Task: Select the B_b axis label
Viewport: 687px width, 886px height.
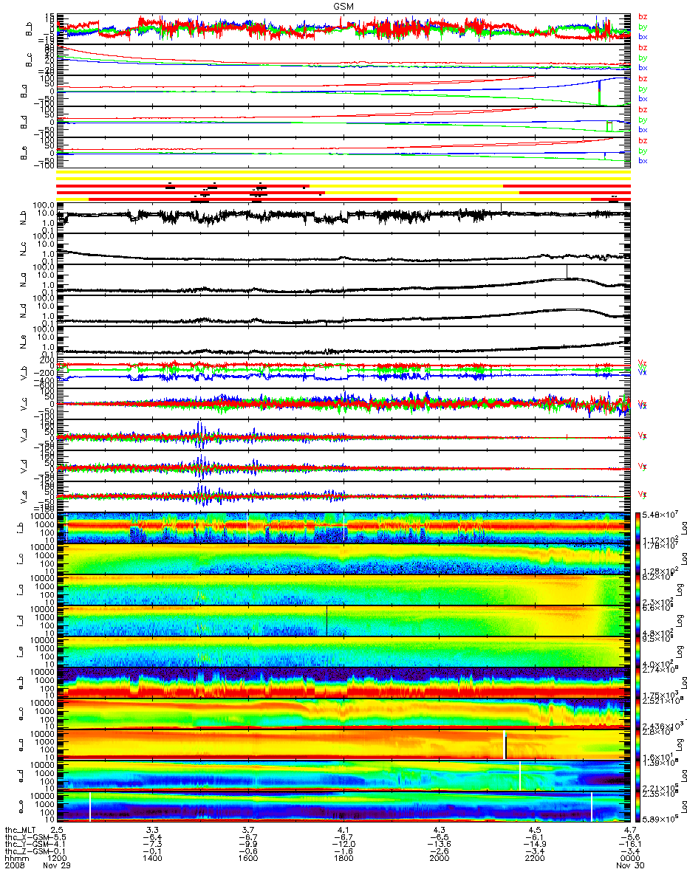Action: pyautogui.click(x=30, y=29)
